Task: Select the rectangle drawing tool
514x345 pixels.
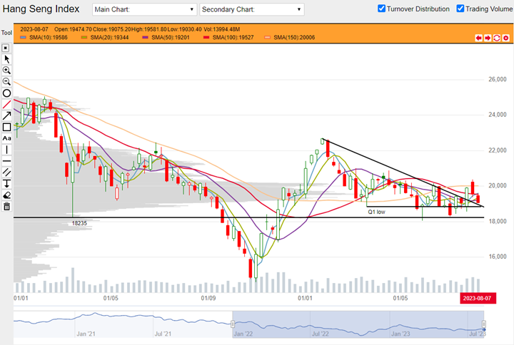Action: tap(6, 127)
